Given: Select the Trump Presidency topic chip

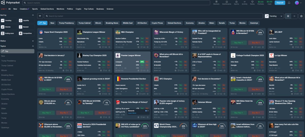Looking at the screenshot, I should (66, 23).
